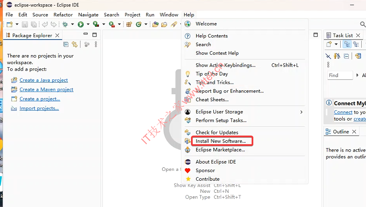366x207 pixels.
Task: Click the Open Task folder icon
Action: point(164,24)
